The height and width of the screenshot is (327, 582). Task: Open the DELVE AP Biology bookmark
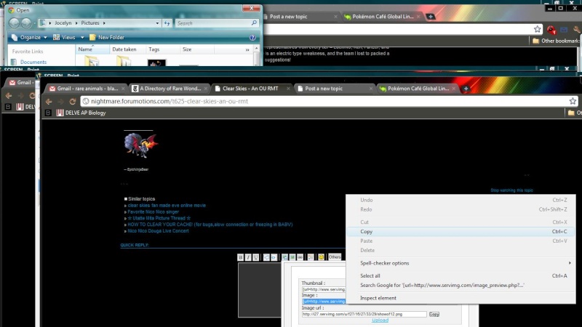[81, 113]
